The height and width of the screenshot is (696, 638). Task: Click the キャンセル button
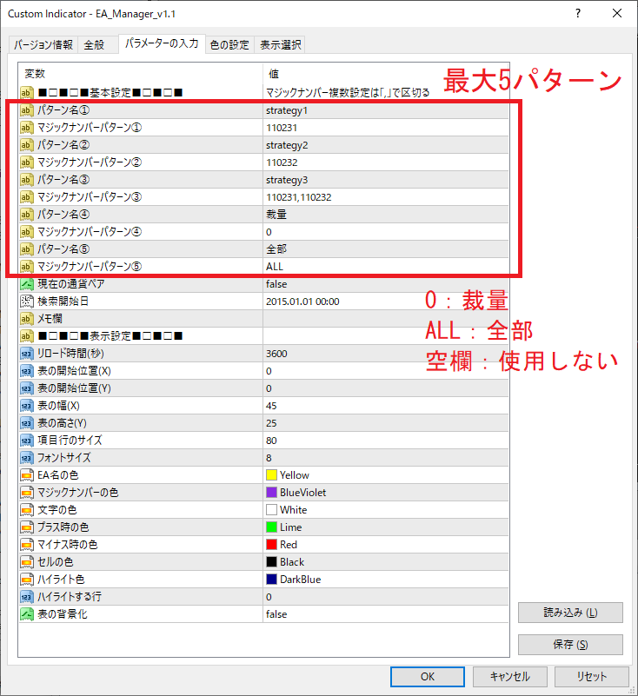coord(509,677)
